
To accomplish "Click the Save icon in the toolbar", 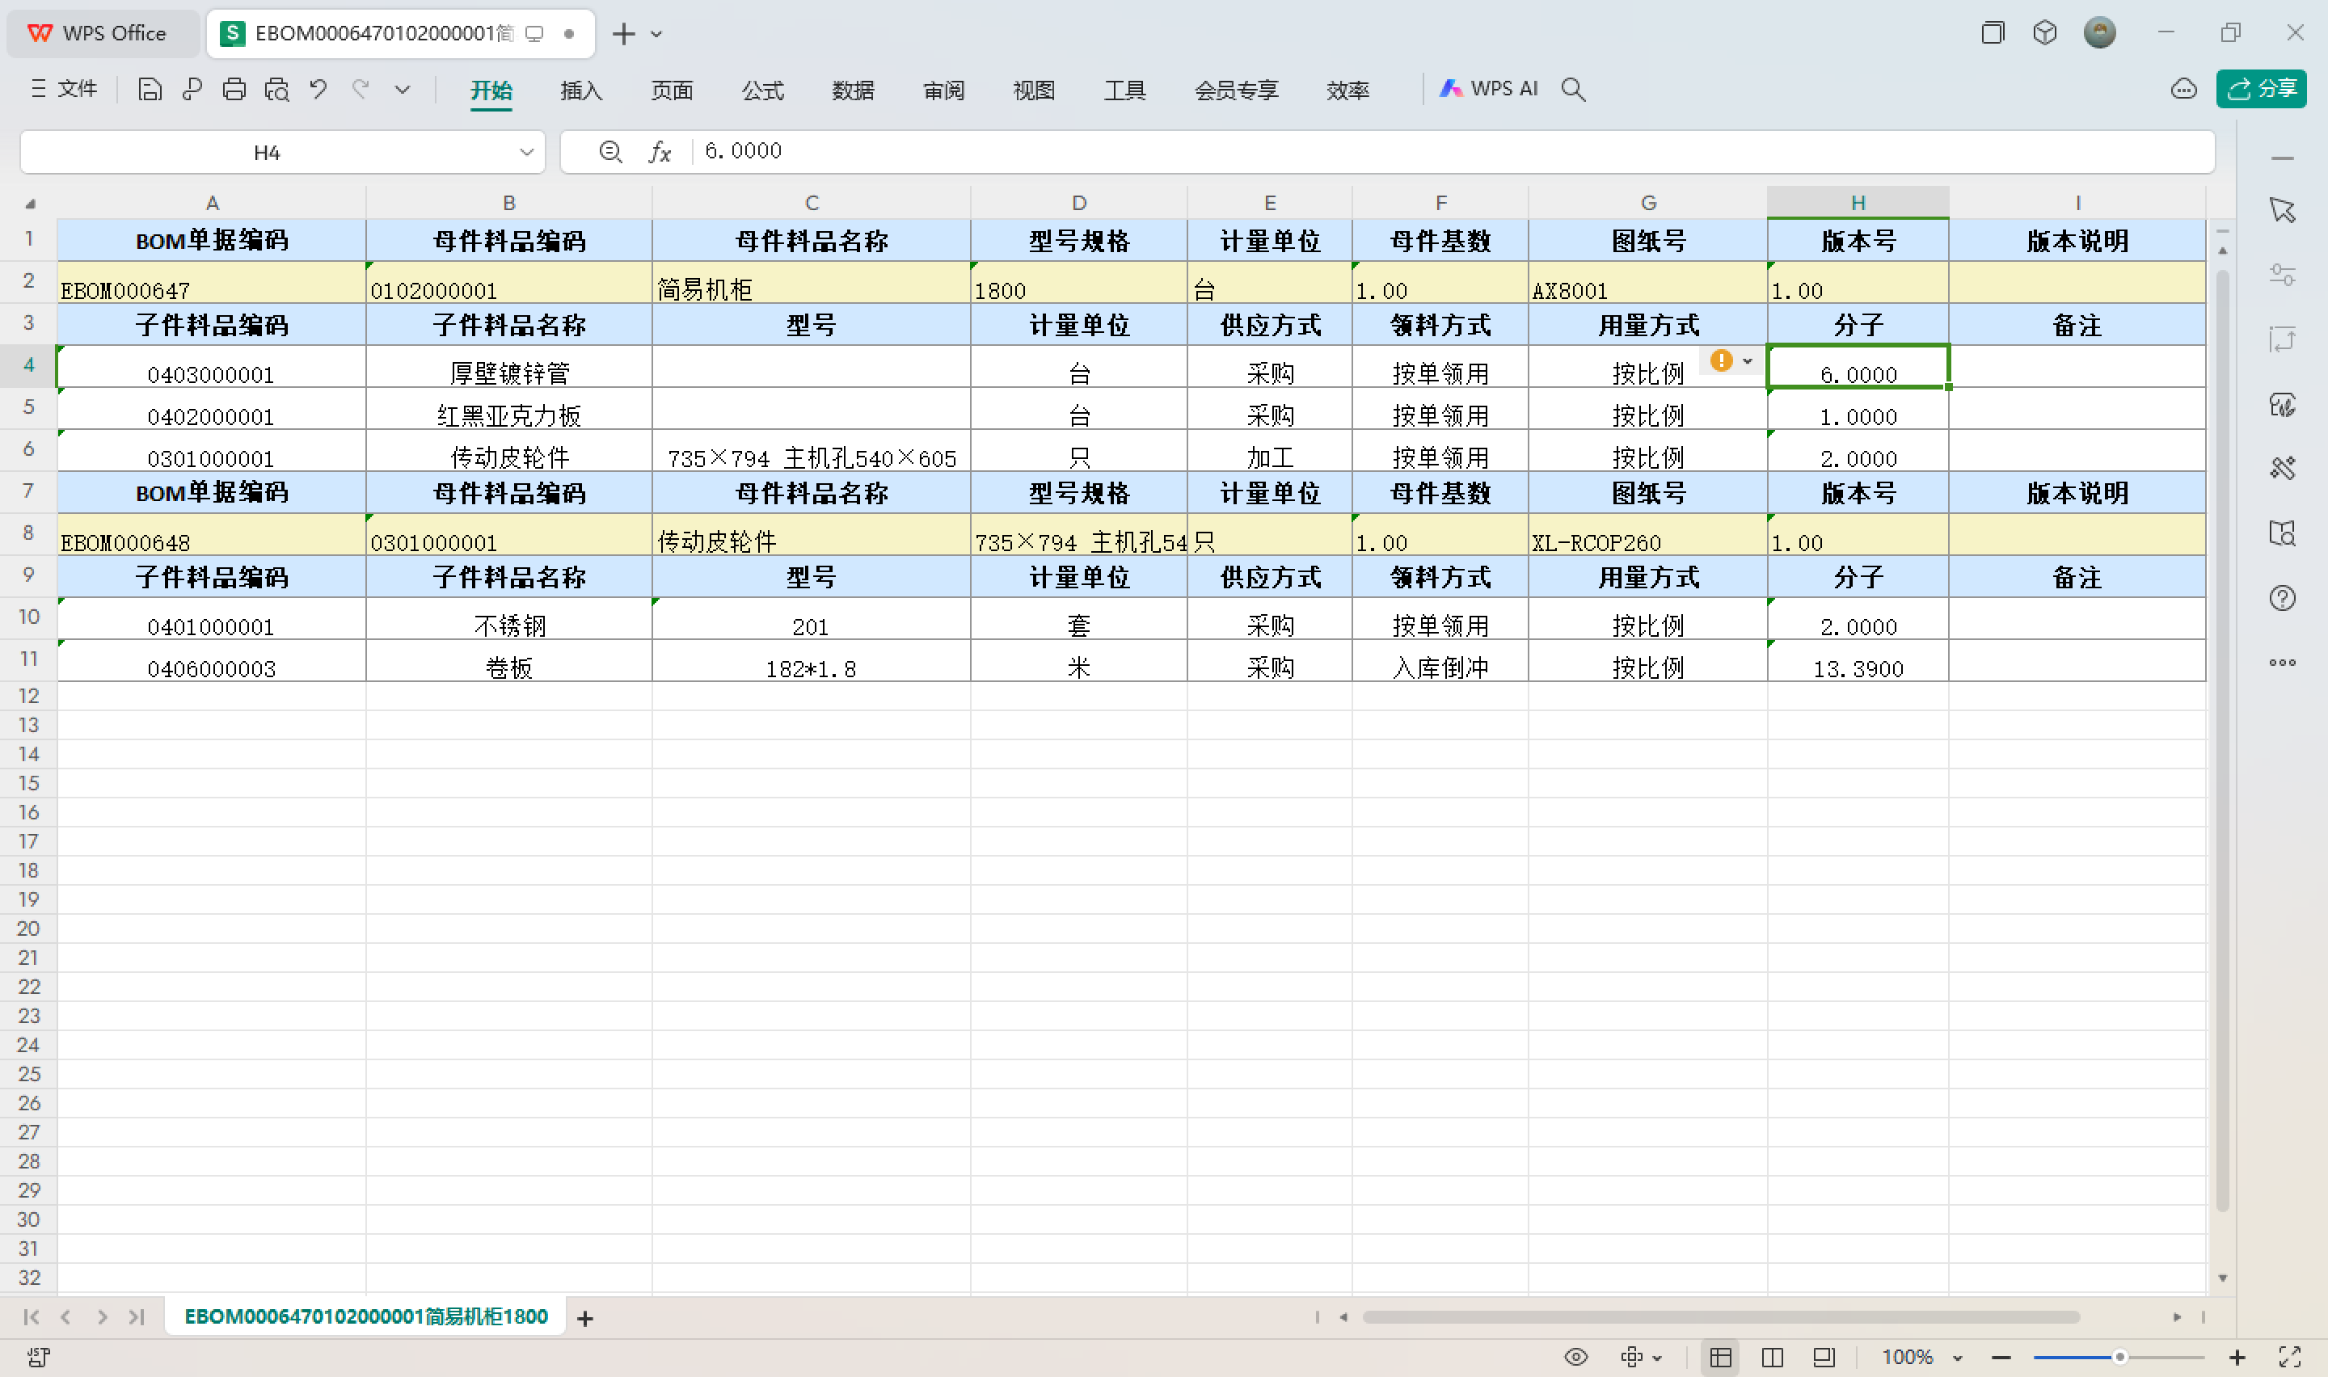I will (x=150, y=89).
